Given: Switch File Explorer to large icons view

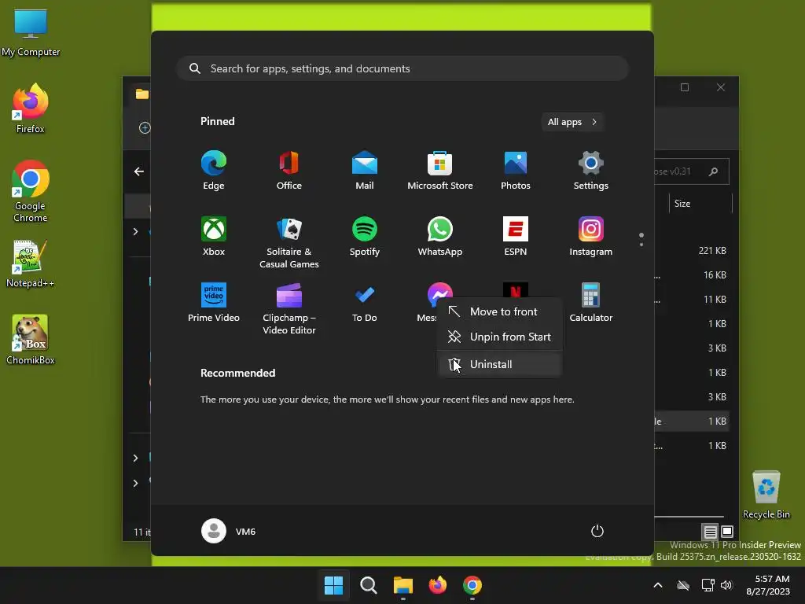Looking at the screenshot, I should 727,532.
